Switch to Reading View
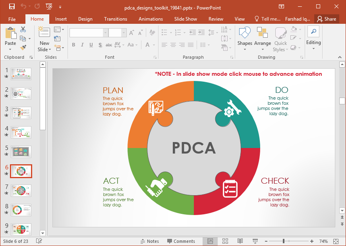 pyautogui.click(x=240, y=241)
